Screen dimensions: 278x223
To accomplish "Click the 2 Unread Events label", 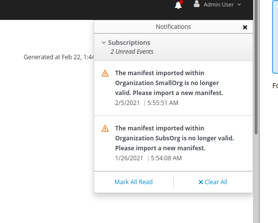I will pos(132,52).
